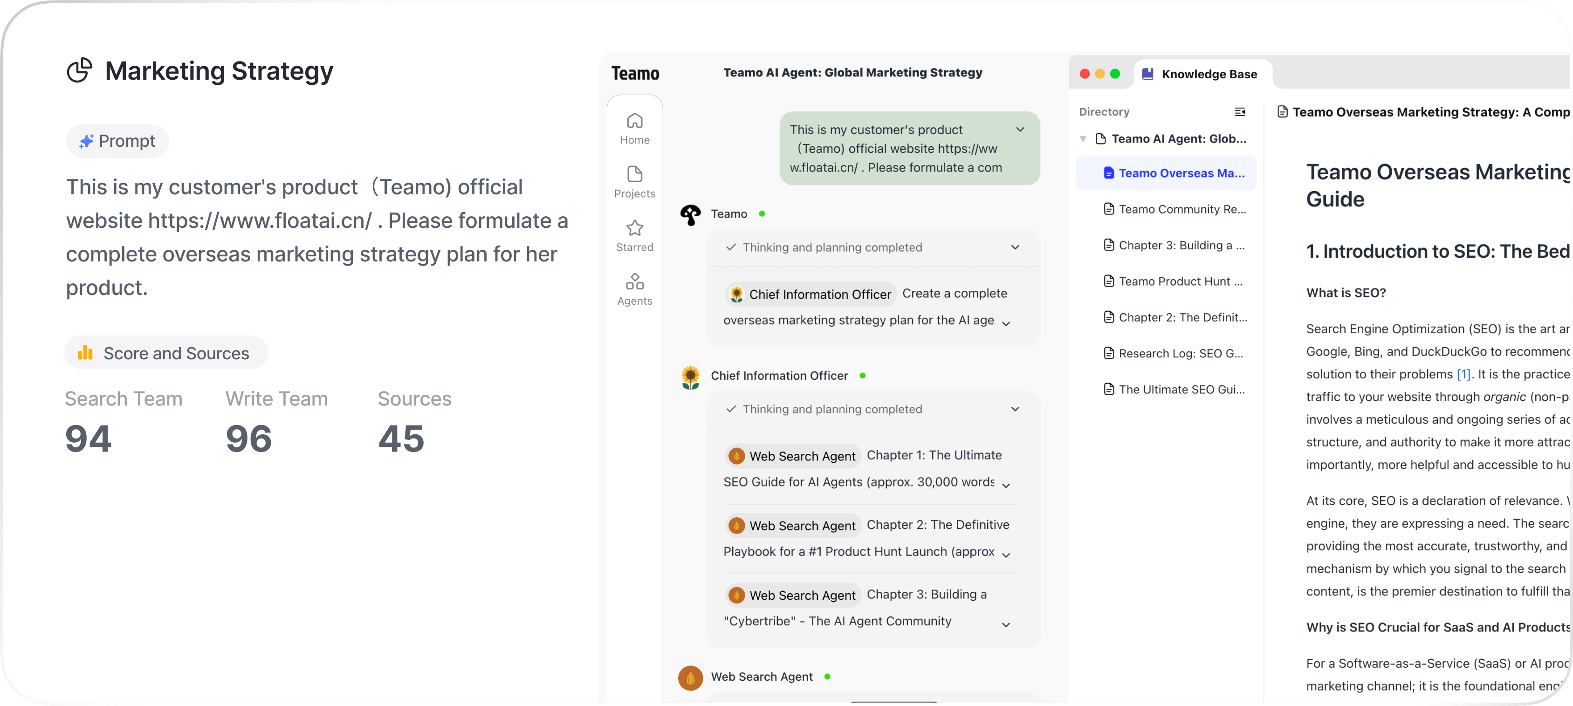Expand the Chapter 3 Cybertribe community task
This screenshot has width=1573, height=706.
[x=1006, y=625]
